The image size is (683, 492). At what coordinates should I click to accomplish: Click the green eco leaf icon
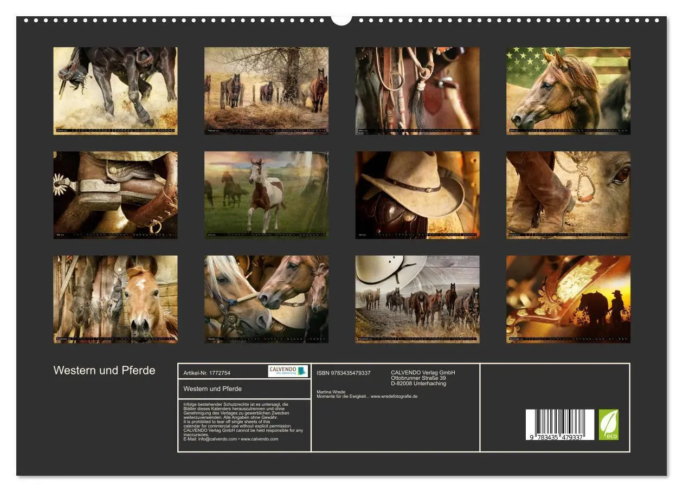tap(608, 424)
